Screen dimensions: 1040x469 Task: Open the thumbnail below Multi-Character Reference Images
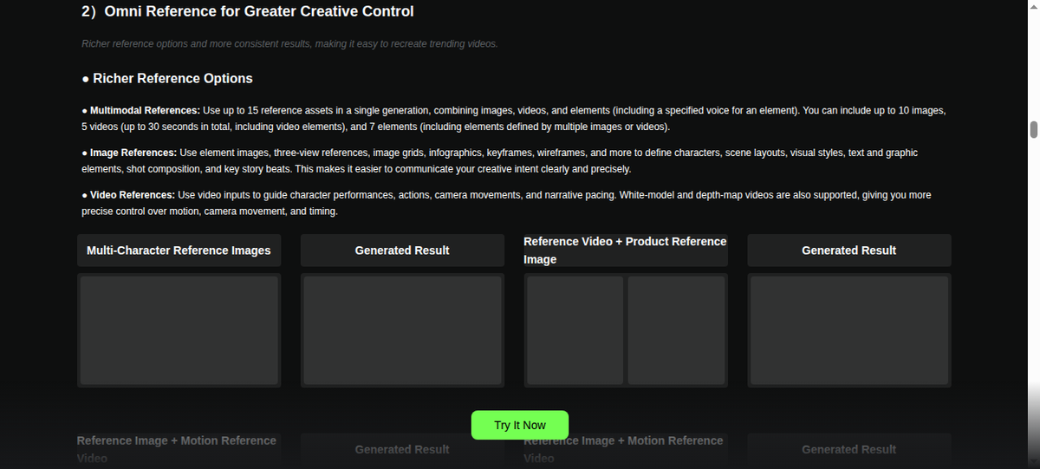click(x=179, y=330)
